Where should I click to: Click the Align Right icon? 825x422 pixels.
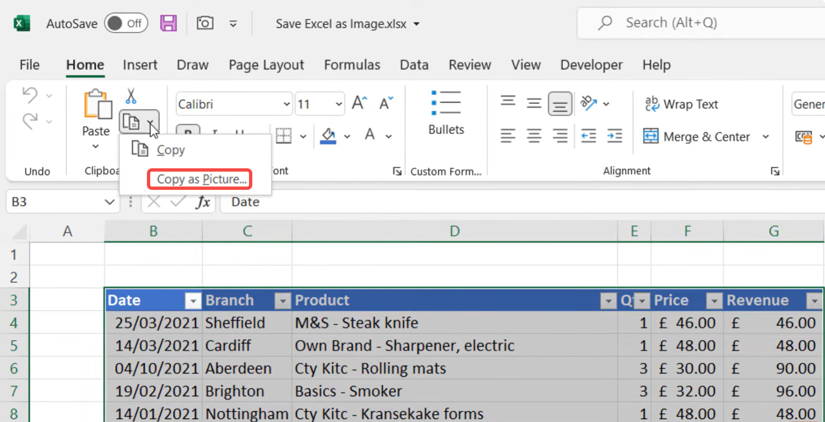[x=560, y=136]
